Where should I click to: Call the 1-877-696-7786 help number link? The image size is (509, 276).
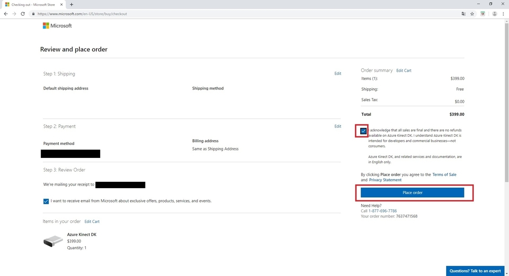point(383,211)
